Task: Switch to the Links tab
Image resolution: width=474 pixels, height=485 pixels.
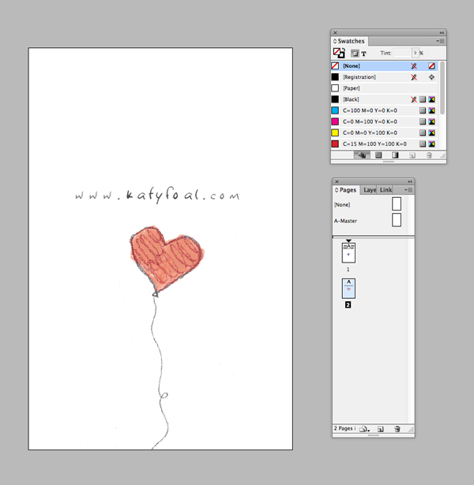Action: point(386,190)
